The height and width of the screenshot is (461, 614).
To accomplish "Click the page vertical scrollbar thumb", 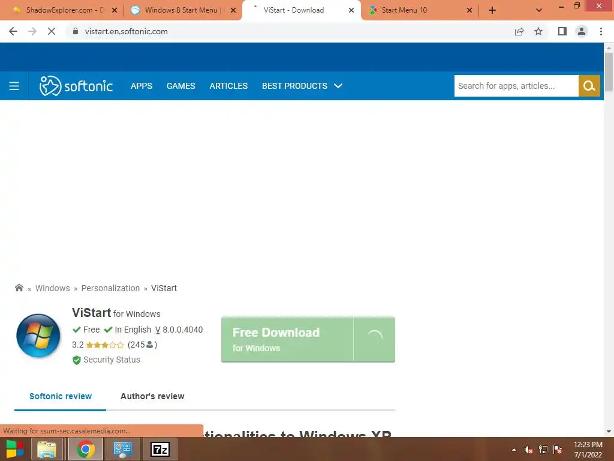I will pyautogui.click(x=609, y=72).
